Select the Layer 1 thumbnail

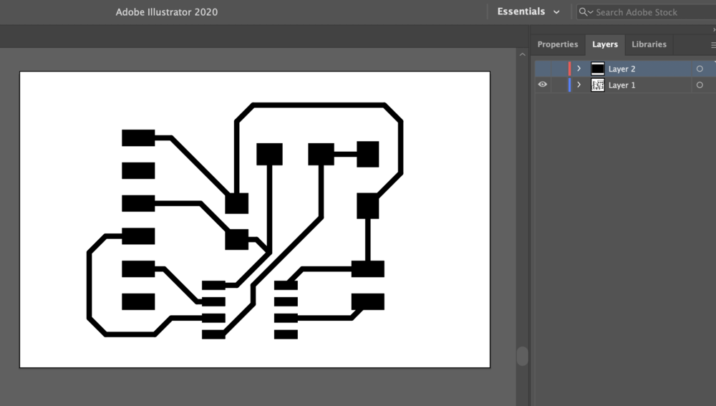pyautogui.click(x=598, y=85)
